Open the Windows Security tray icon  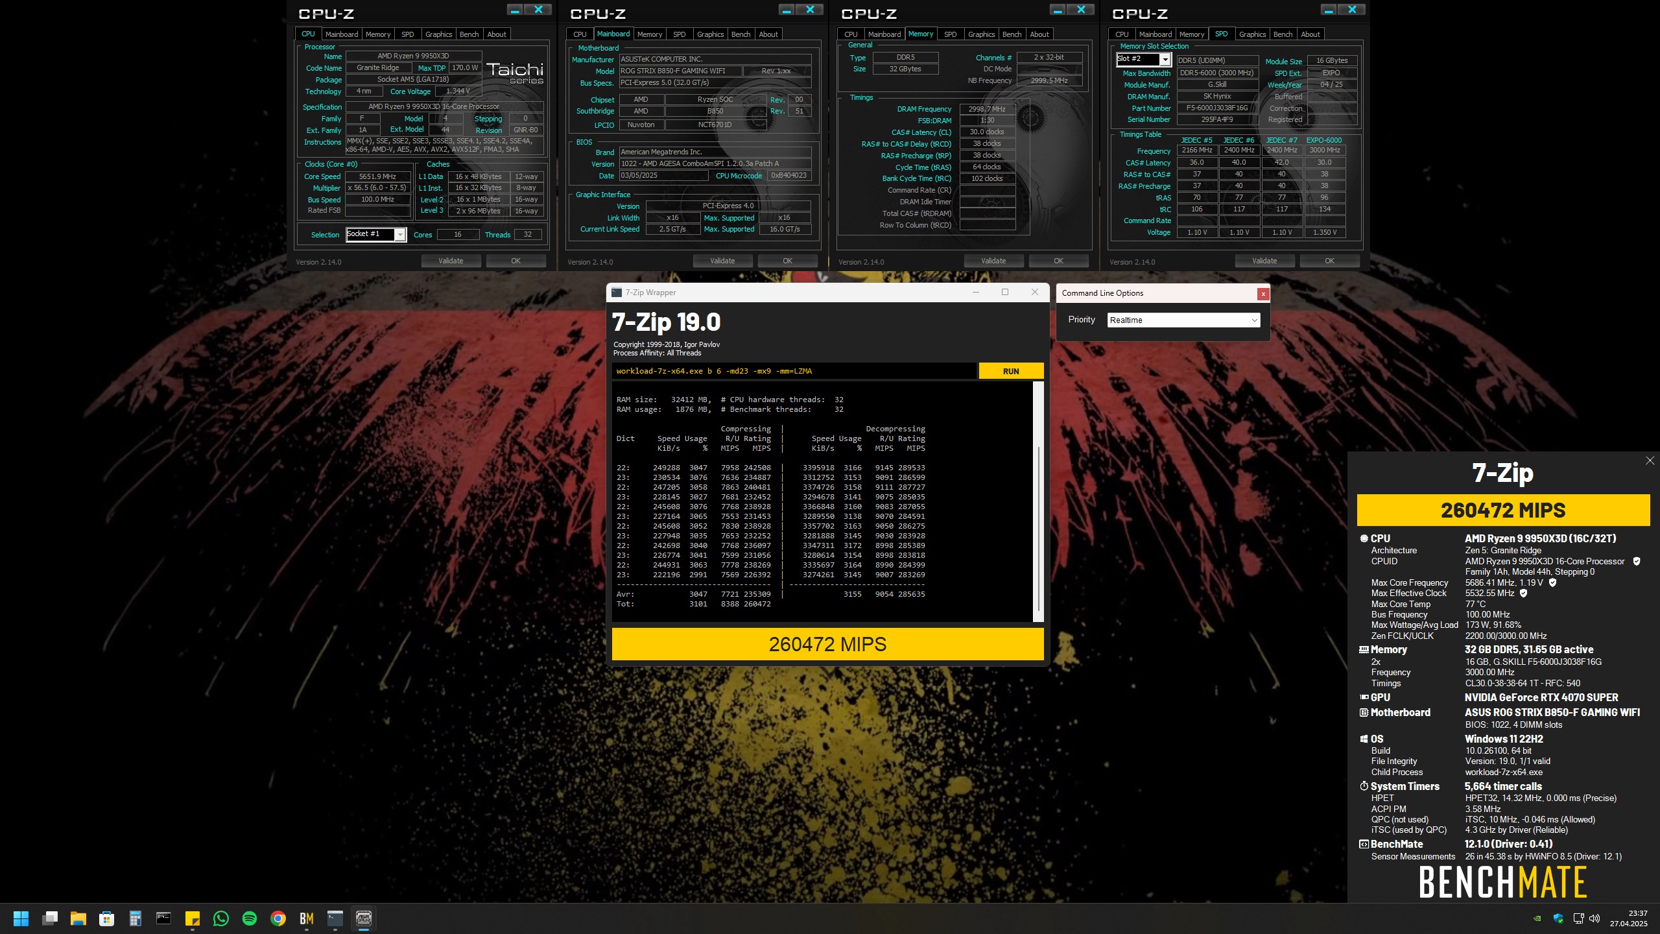click(x=1558, y=918)
